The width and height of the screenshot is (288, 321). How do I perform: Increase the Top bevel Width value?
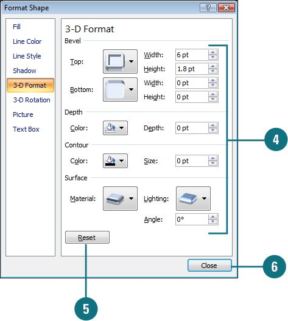tap(213, 52)
